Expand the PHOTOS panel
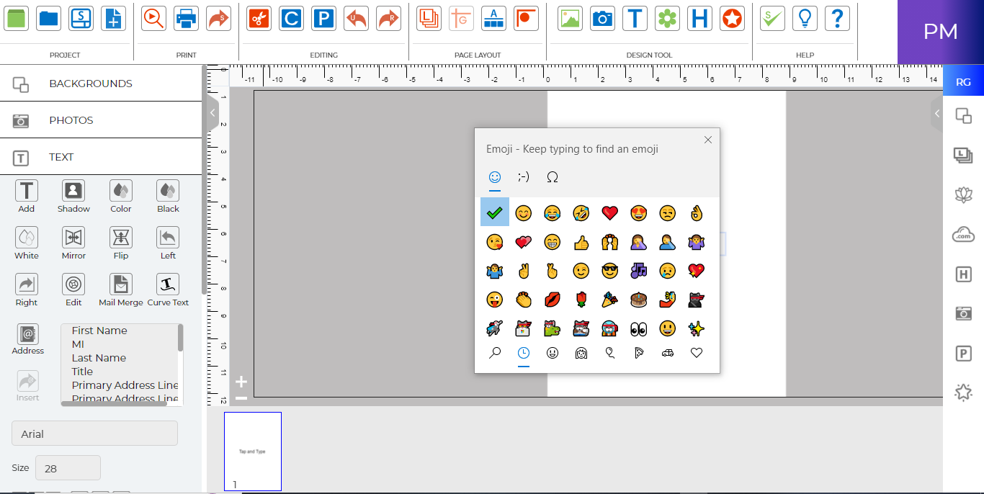 101,120
